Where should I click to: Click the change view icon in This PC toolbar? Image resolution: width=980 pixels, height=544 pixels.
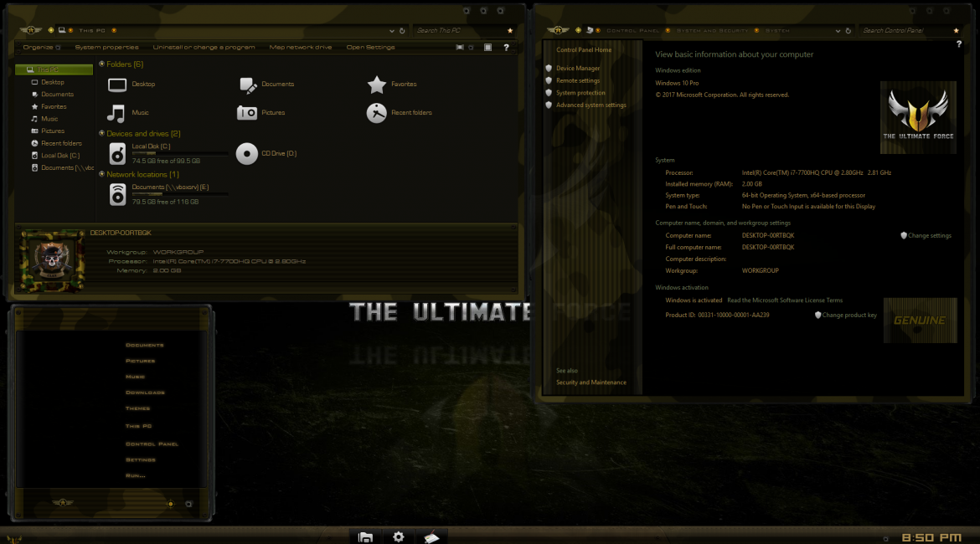[460, 48]
